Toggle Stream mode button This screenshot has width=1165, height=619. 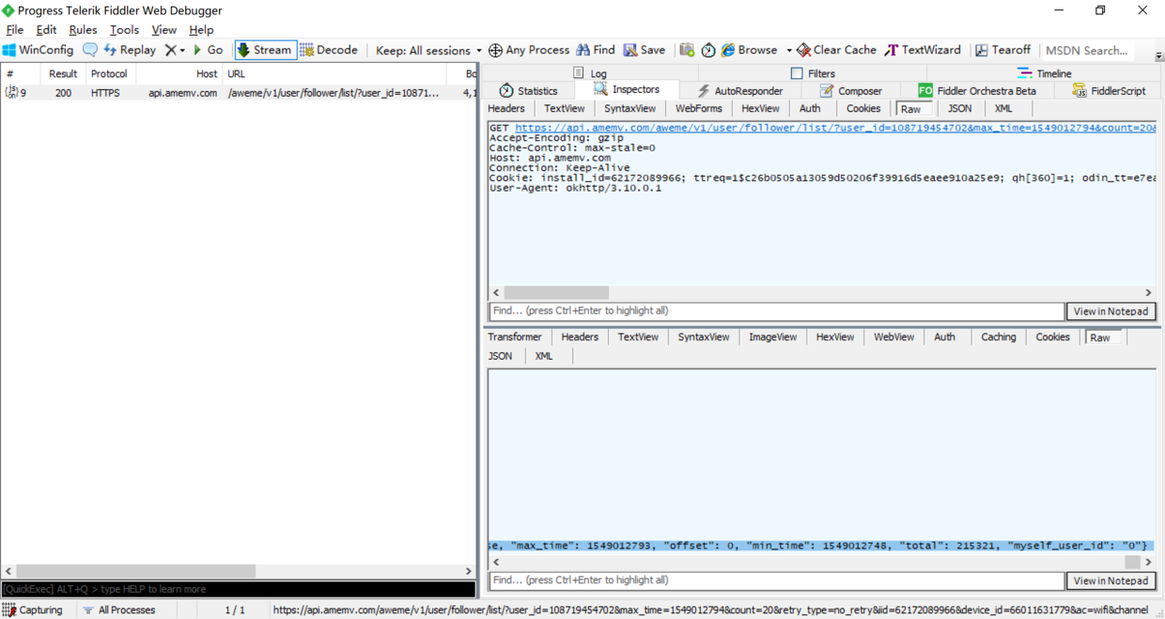265,50
